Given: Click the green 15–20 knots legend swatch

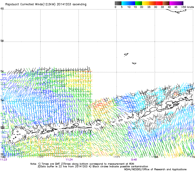Looking at the screenshot, I should pyautogui.click(x=139, y=3).
